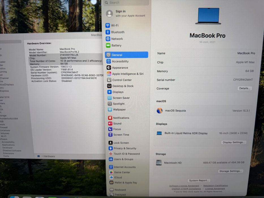Image resolution: width=264 pixels, height=198 pixels.
Task: Click Hardware in System Report path bar
Action: tap(49, 156)
